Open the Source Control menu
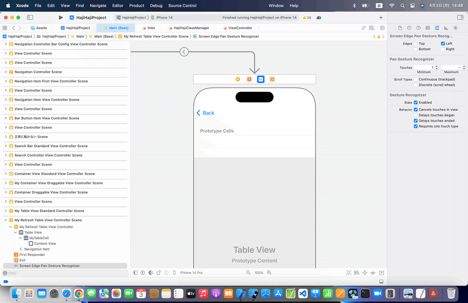The image size is (468, 303). pos(183,5)
